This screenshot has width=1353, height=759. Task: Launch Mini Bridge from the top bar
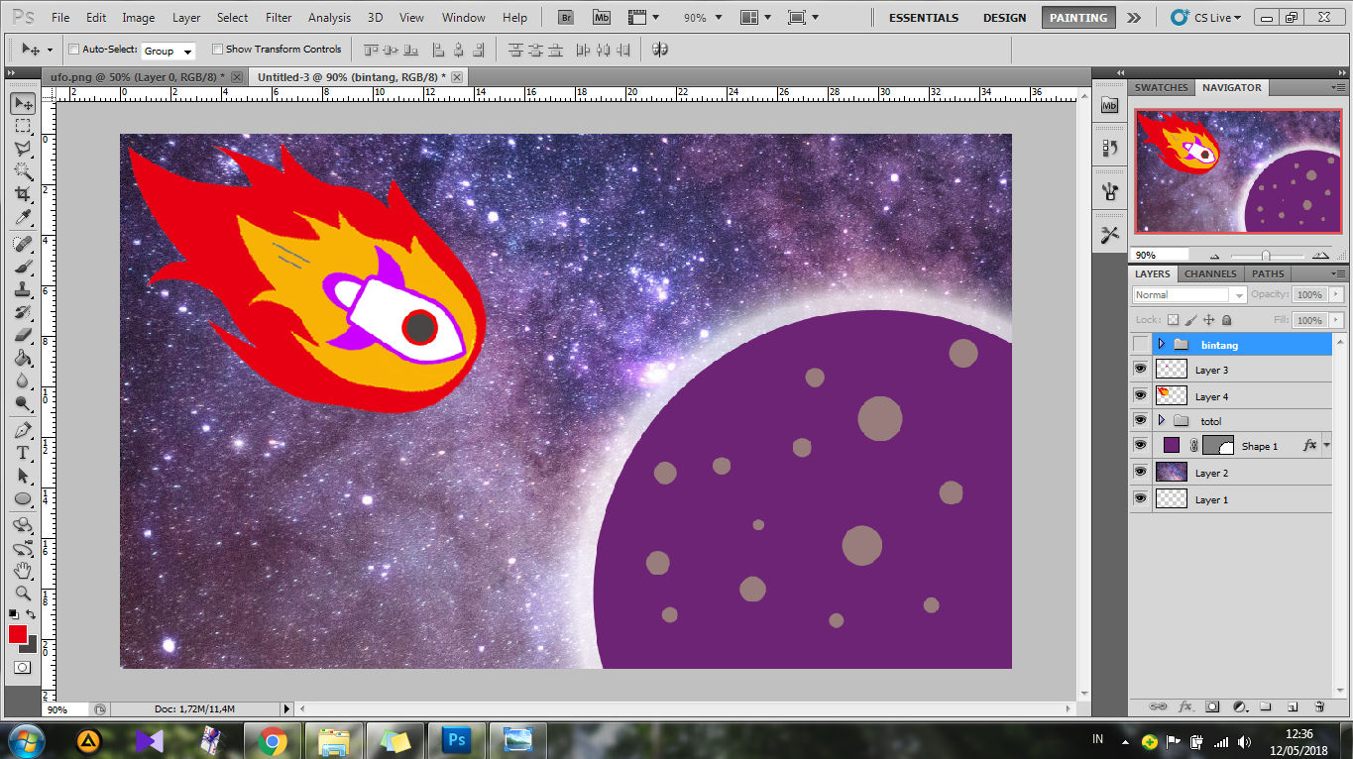pyautogui.click(x=602, y=17)
